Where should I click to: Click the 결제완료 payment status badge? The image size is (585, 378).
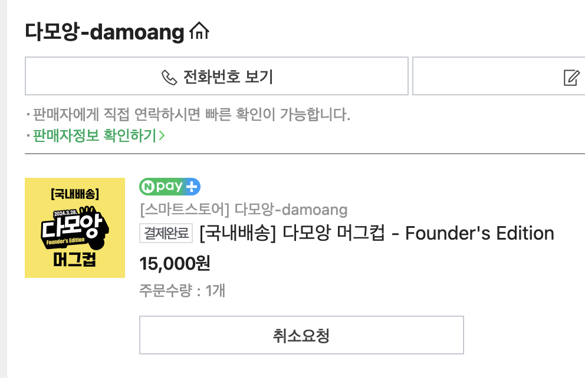click(x=166, y=233)
